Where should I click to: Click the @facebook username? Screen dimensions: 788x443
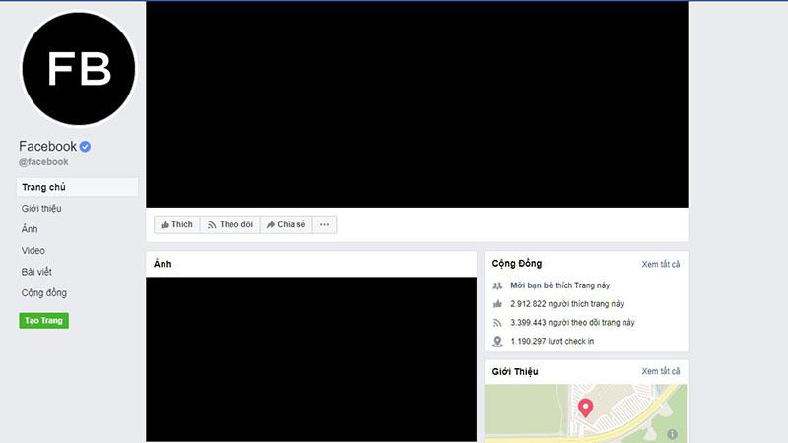43,162
